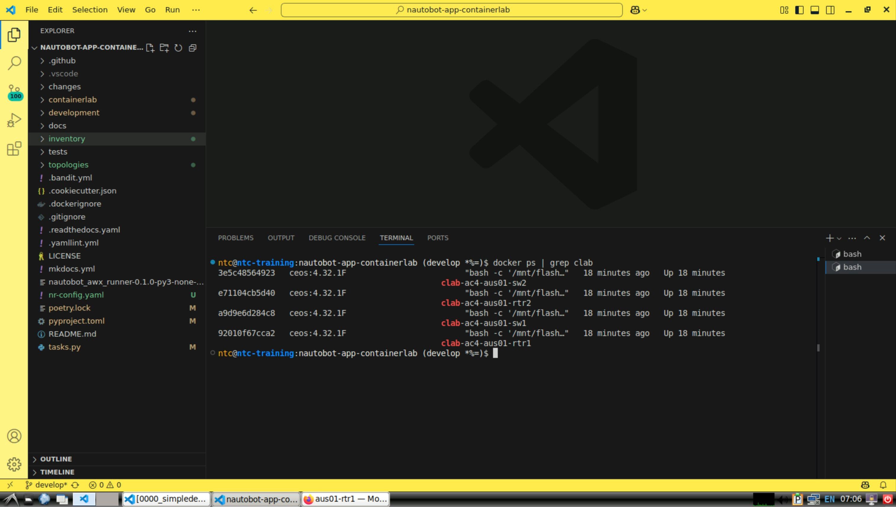Open the Manage gear icon
This screenshot has height=507, width=896.
tap(14, 464)
